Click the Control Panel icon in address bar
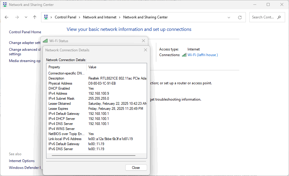 tap(46, 17)
